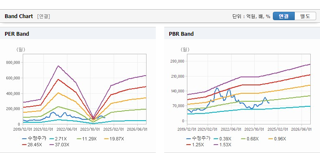Switch to the 별도 separate tab
The width and height of the screenshot is (320, 153).
point(305,16)
